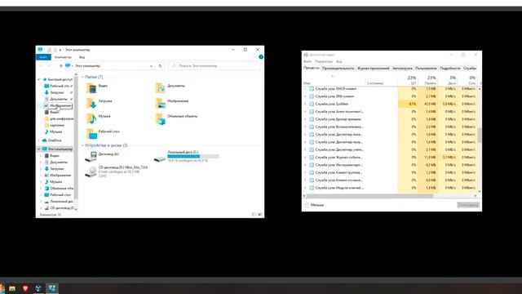Screen dimensions: 522x294
Task: Switch to Производительность tab in Task Manager
Action: 338,69
